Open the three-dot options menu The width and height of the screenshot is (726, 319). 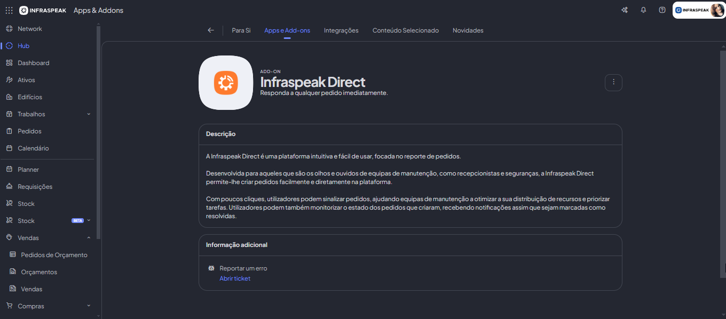[x=613, y=82]
